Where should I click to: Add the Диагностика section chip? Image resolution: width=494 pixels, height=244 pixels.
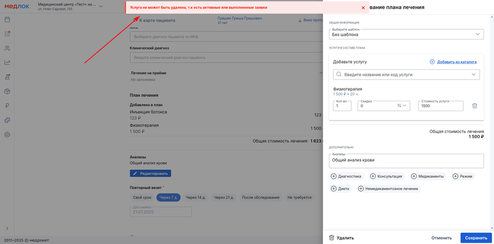(x=346, y=177)
